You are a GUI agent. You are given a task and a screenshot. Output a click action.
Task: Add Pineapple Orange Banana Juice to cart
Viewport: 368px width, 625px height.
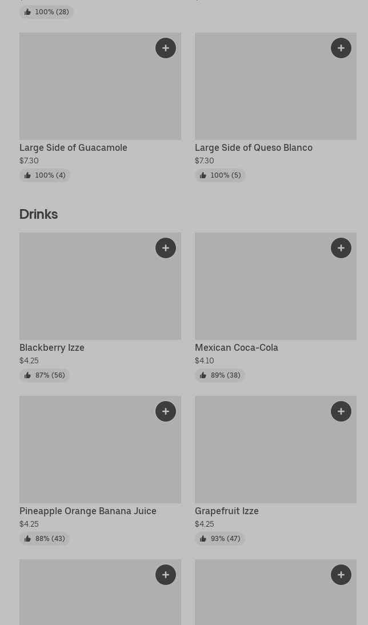(x=166, y=411)
